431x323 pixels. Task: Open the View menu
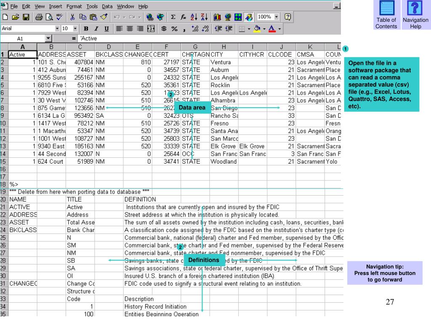40,6
